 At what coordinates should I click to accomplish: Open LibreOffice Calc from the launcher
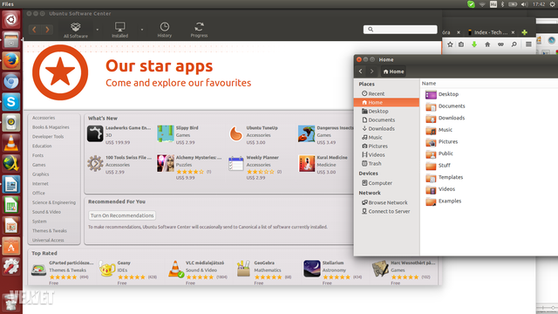pyautogui.click(x=11, y=205)
